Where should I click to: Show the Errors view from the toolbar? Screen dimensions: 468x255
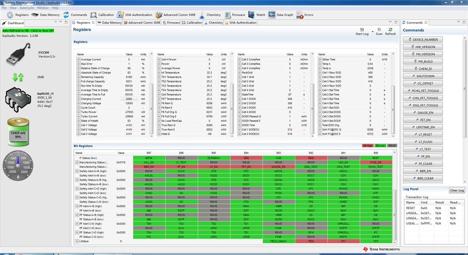click(305, 15)
